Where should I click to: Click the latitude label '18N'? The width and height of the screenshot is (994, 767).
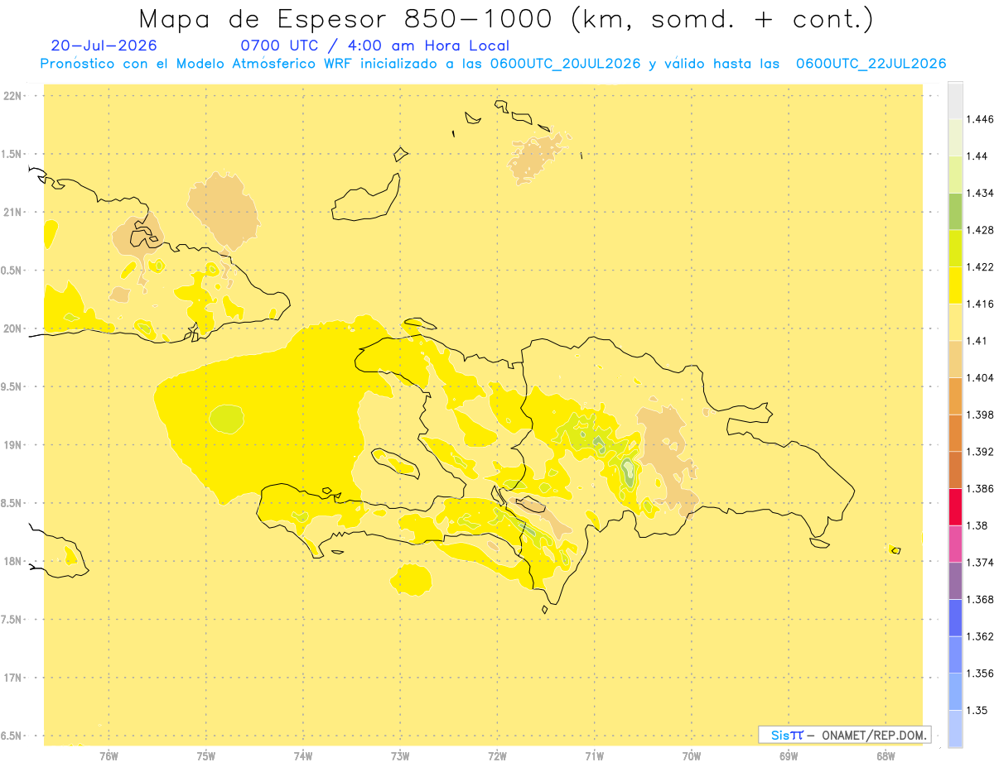[13, 562]
